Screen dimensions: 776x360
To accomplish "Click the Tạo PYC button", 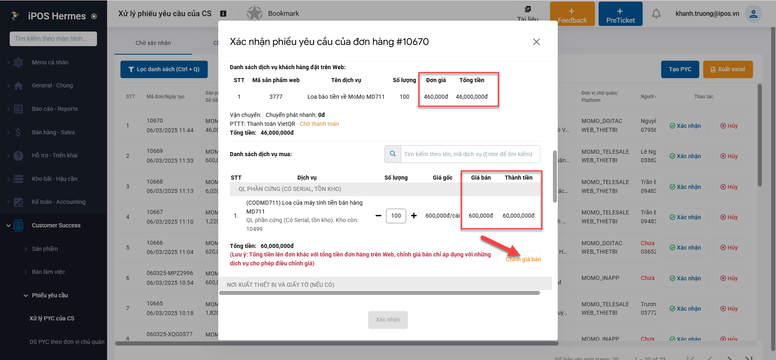I will pos(680,70).
